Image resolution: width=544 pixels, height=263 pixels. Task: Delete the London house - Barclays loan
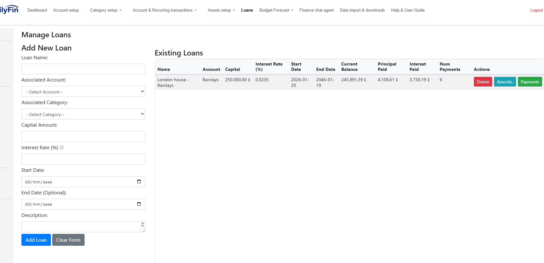[483, 82]
